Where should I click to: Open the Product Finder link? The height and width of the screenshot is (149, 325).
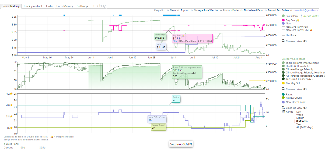point(231,10)
